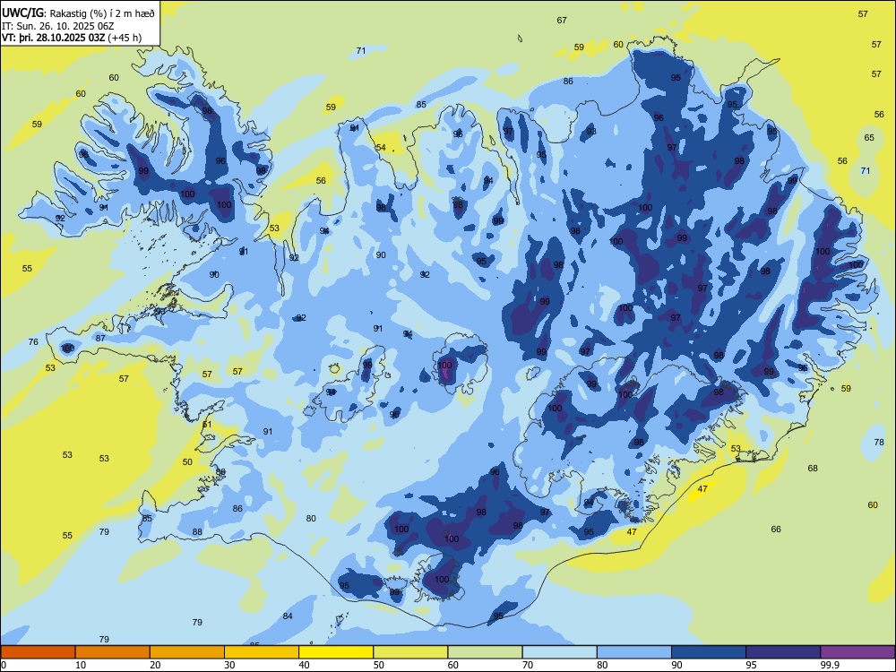Click the legend scale label '30'
Image resolution: width=896 pixels, height=672 pixels.
[x=229, y=665]
